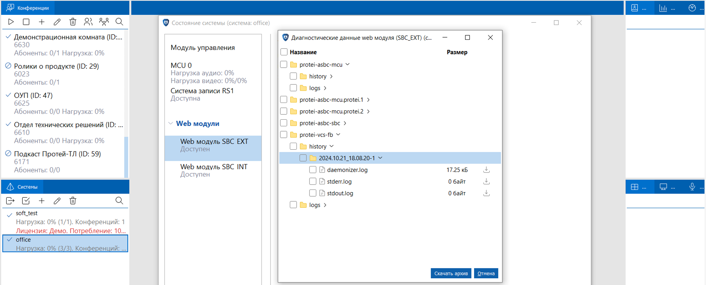This screenshot has height=285, width=706.
Task: Select Демонстрационная комната conference
Action: click(x=64, y=45)
